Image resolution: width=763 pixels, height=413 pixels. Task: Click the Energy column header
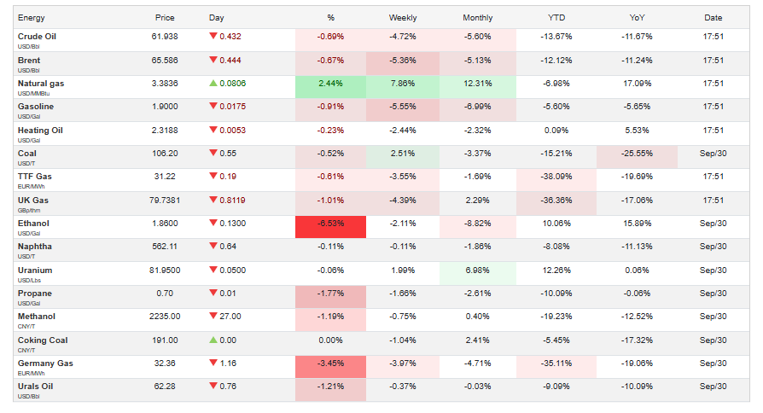tap(32, 17)
